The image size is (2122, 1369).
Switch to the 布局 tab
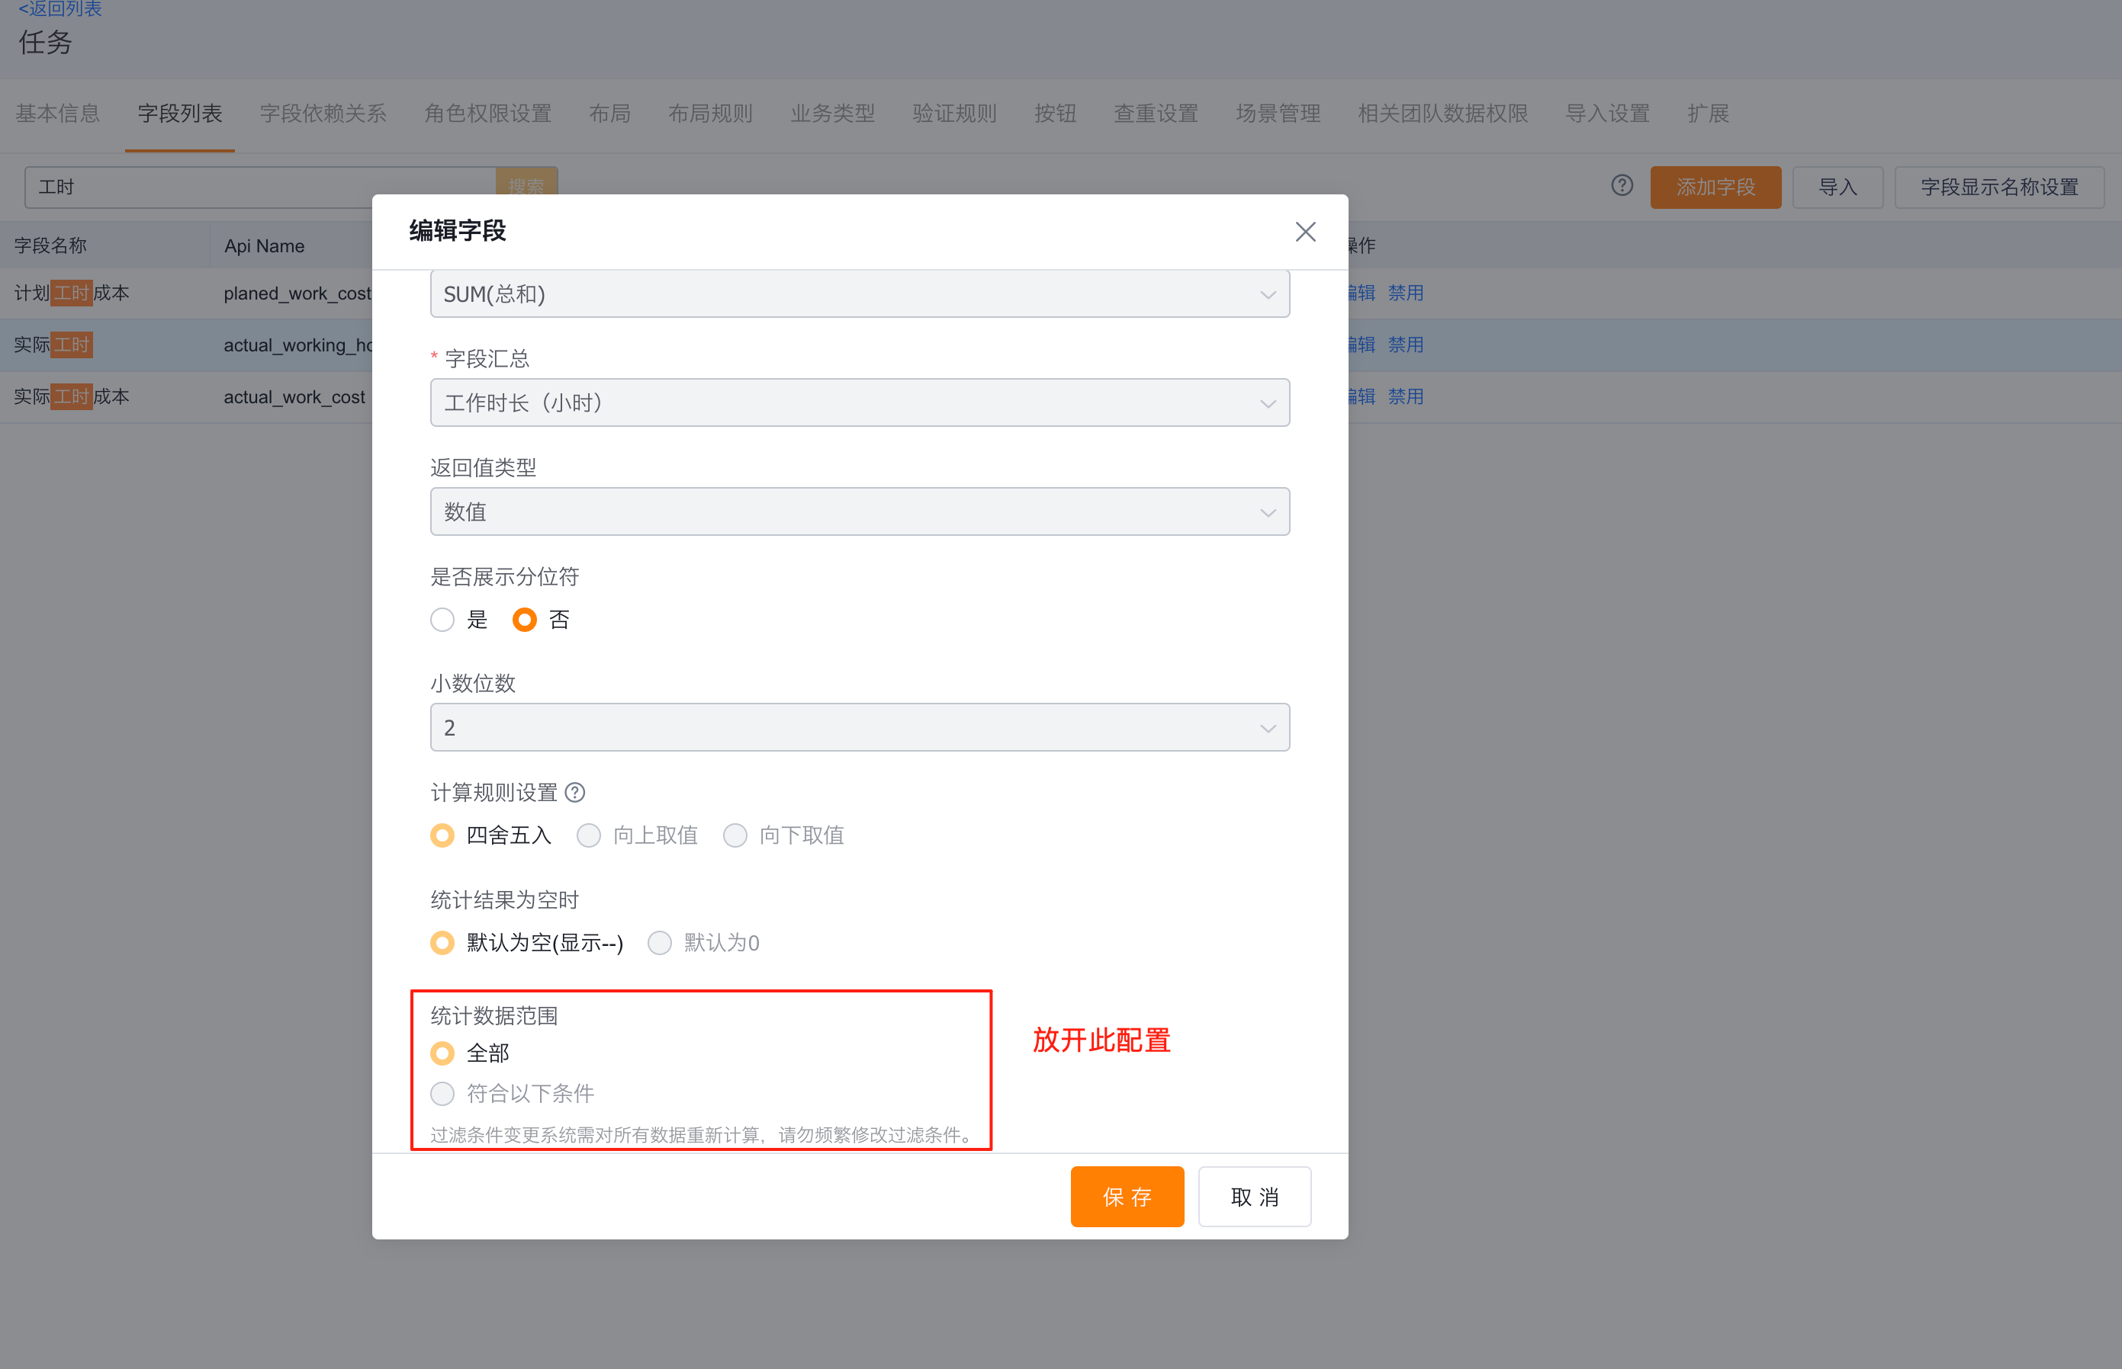tap(610, 113)
